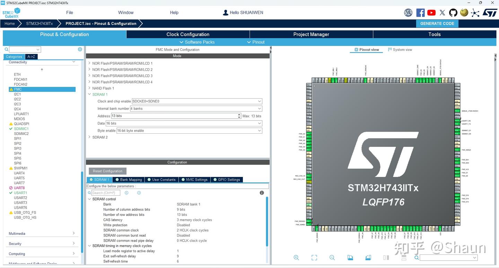Click the GENERATE CODE button

click(437, 24)
